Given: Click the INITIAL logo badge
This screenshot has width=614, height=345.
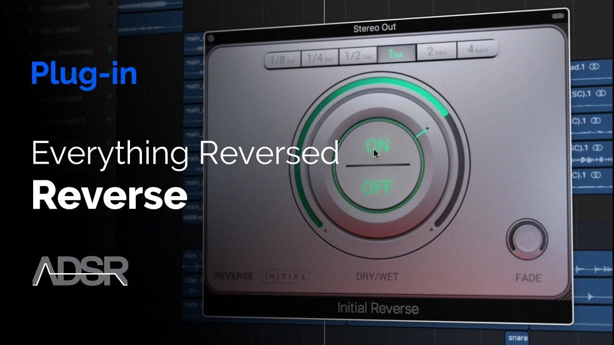Looking at the screenshot, I should point(285,276).
